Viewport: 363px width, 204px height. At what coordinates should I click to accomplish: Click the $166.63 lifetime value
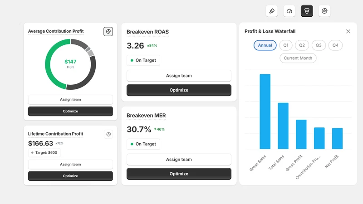pyautogui.click(x=40, y=144)
